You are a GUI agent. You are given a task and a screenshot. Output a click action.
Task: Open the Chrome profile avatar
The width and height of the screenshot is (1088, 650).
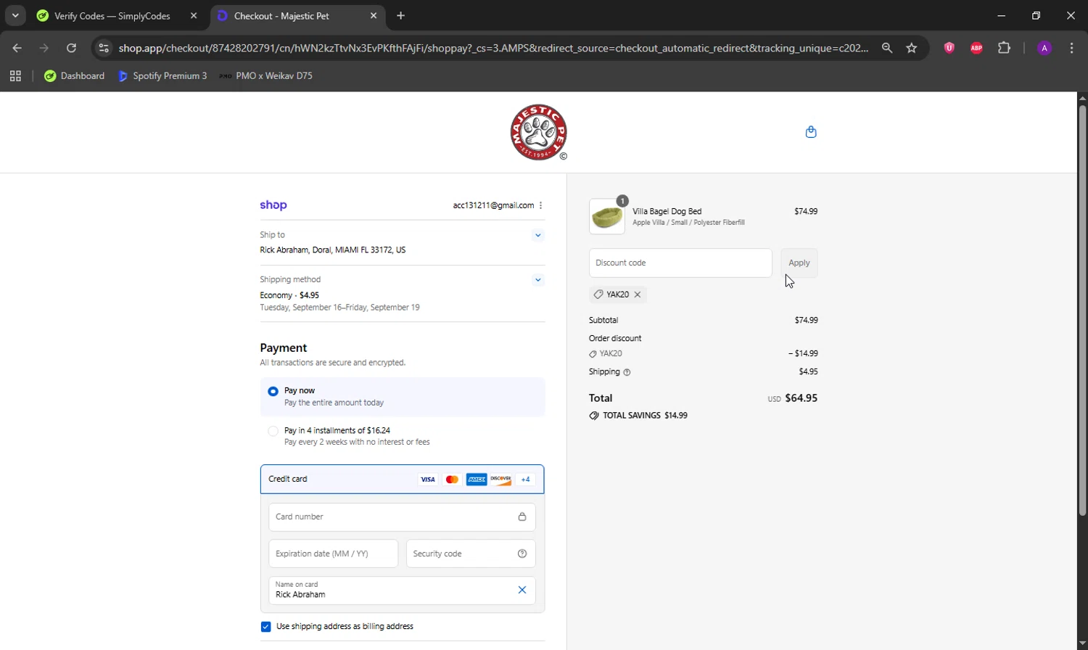[x=1044, y=48]
